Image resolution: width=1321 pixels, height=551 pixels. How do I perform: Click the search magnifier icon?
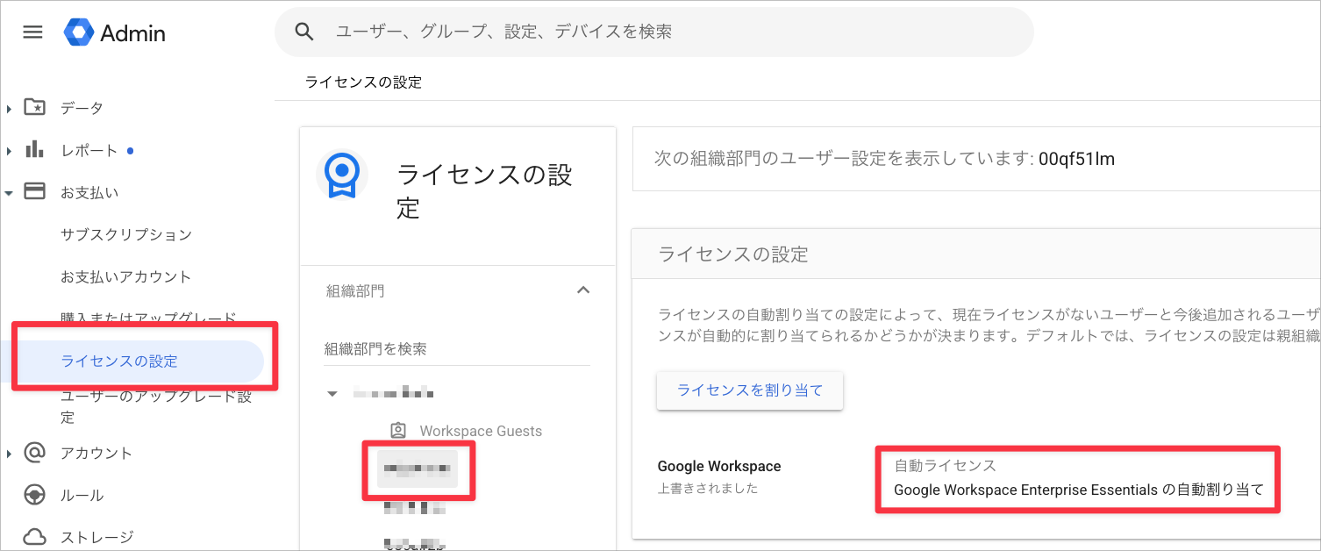point(304,32)
